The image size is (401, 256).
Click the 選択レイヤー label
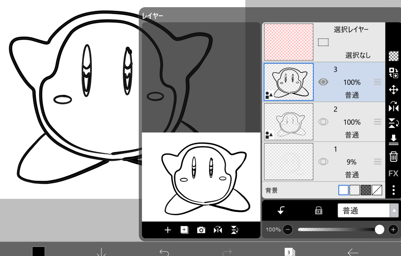(x=351, y=29)
